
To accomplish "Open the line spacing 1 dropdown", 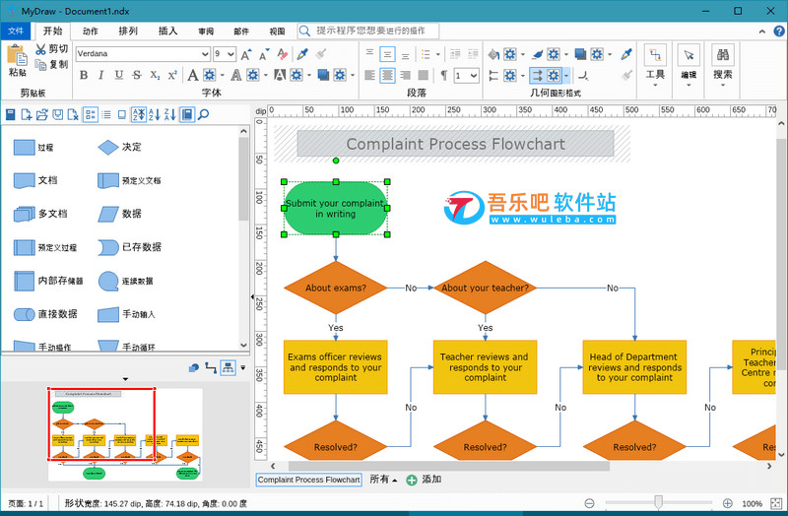I will 474,76.
